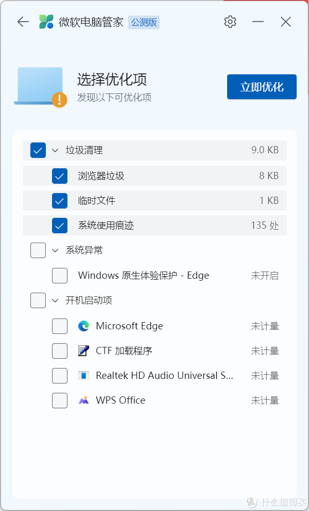309x511 pixels.
Task: Click the 立即优化 button
Action: coord(262,87)
